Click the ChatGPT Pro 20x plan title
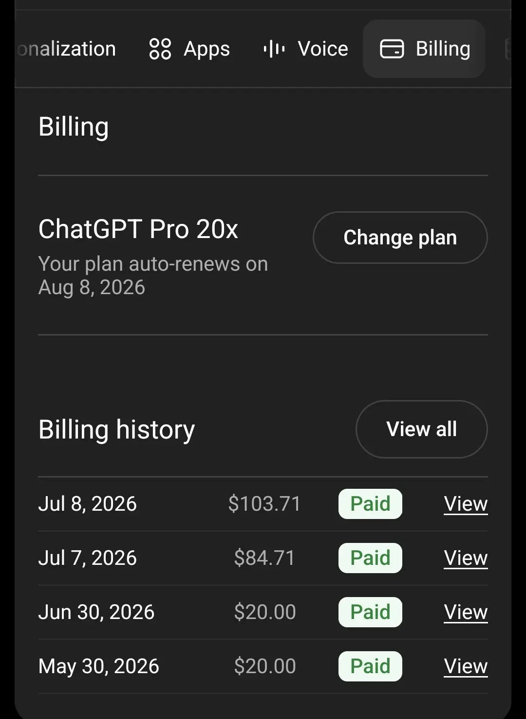526x719 pixels. coord(138,229)
